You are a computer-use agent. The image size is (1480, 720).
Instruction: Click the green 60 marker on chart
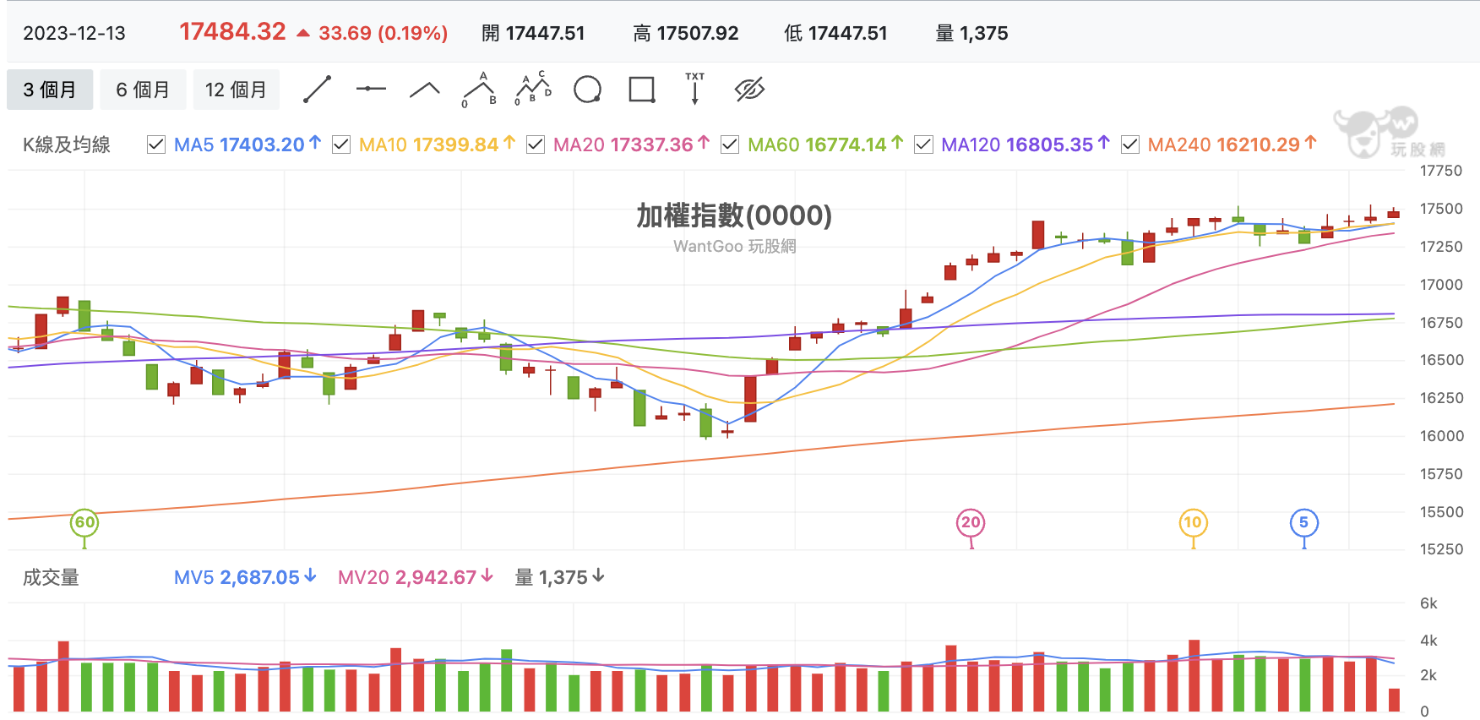pyautogui.click(x=84, y=522)
